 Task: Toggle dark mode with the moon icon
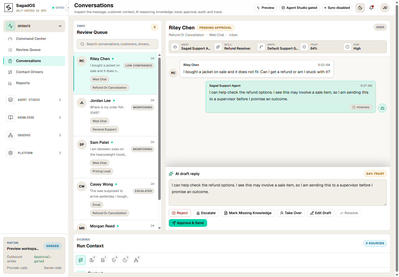[360, 8]
